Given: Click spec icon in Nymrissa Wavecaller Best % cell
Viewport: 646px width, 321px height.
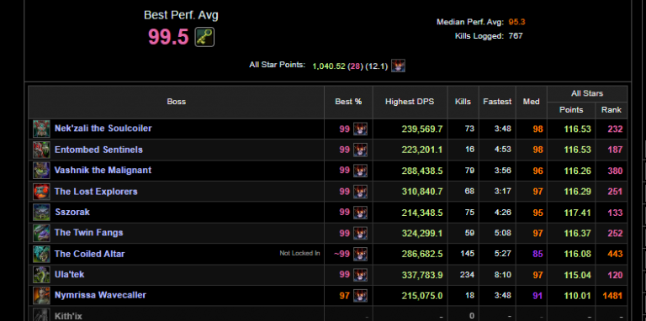Looking at the screenshot, I should (x=360, y=296).
